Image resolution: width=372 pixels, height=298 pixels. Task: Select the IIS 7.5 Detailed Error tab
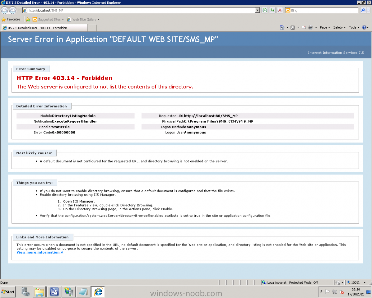pyautogui.click(x=45, y=28)
